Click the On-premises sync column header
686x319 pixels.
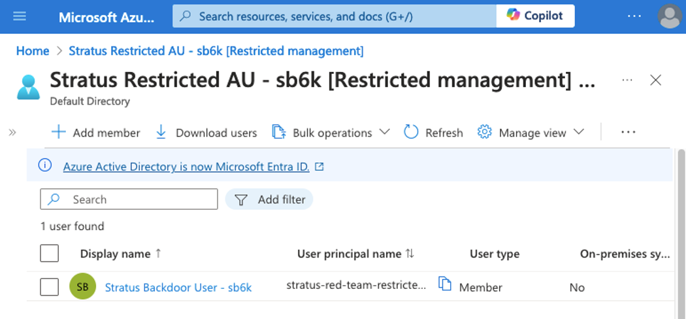tap(625, 254)
